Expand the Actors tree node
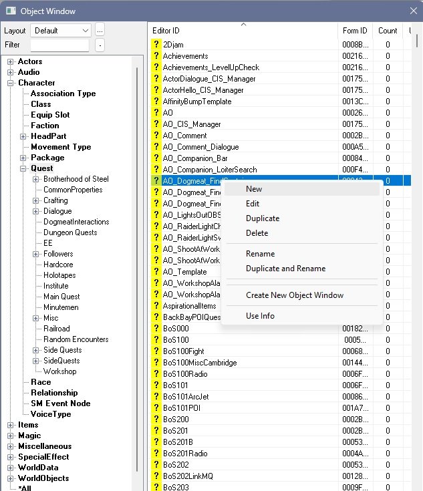423x491 pixels. (10, 61)
